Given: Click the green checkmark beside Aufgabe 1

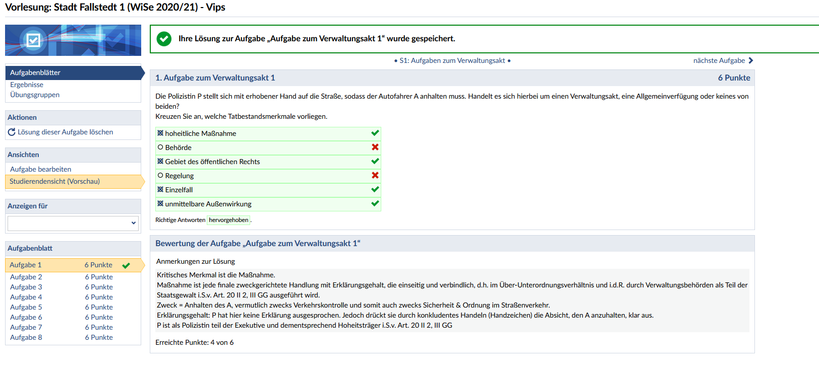Looking at the screenshot, I should 126,265.
